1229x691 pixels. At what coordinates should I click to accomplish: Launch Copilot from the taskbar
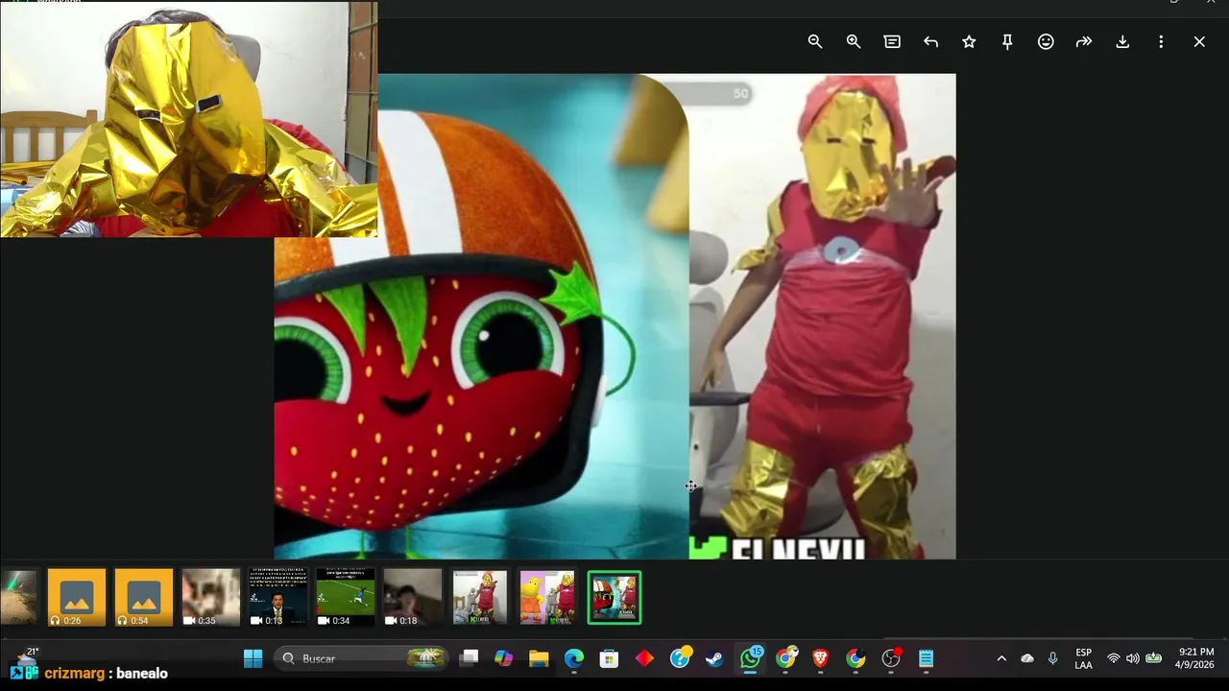(504, 658)
